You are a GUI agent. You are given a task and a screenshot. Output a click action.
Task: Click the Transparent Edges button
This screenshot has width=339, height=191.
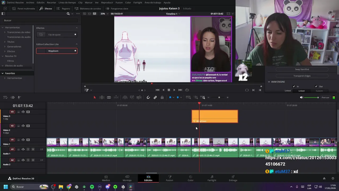pyautogui.click(x=302, y=76)
